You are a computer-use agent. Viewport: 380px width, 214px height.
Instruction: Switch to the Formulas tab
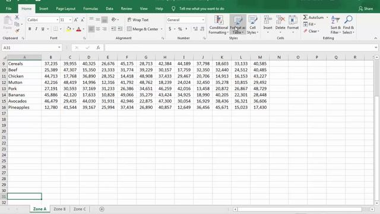pos(91,9)
